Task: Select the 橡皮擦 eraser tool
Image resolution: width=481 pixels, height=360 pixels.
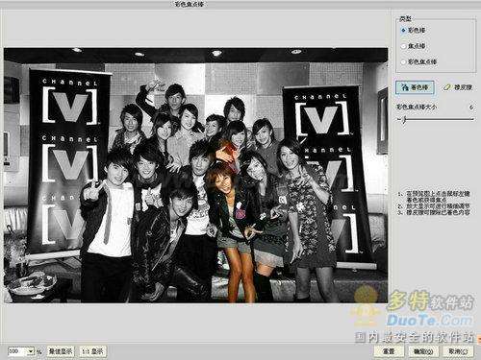Action: coord(458,87)
